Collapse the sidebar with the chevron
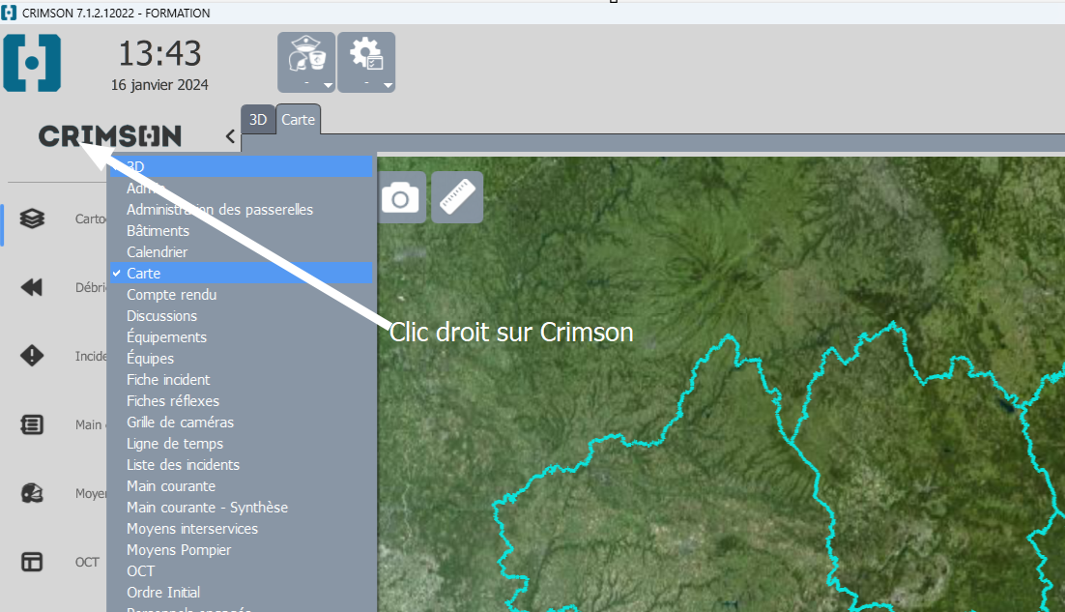Image resolution: width=1065 pixels, height=612 pixels. 230,136
